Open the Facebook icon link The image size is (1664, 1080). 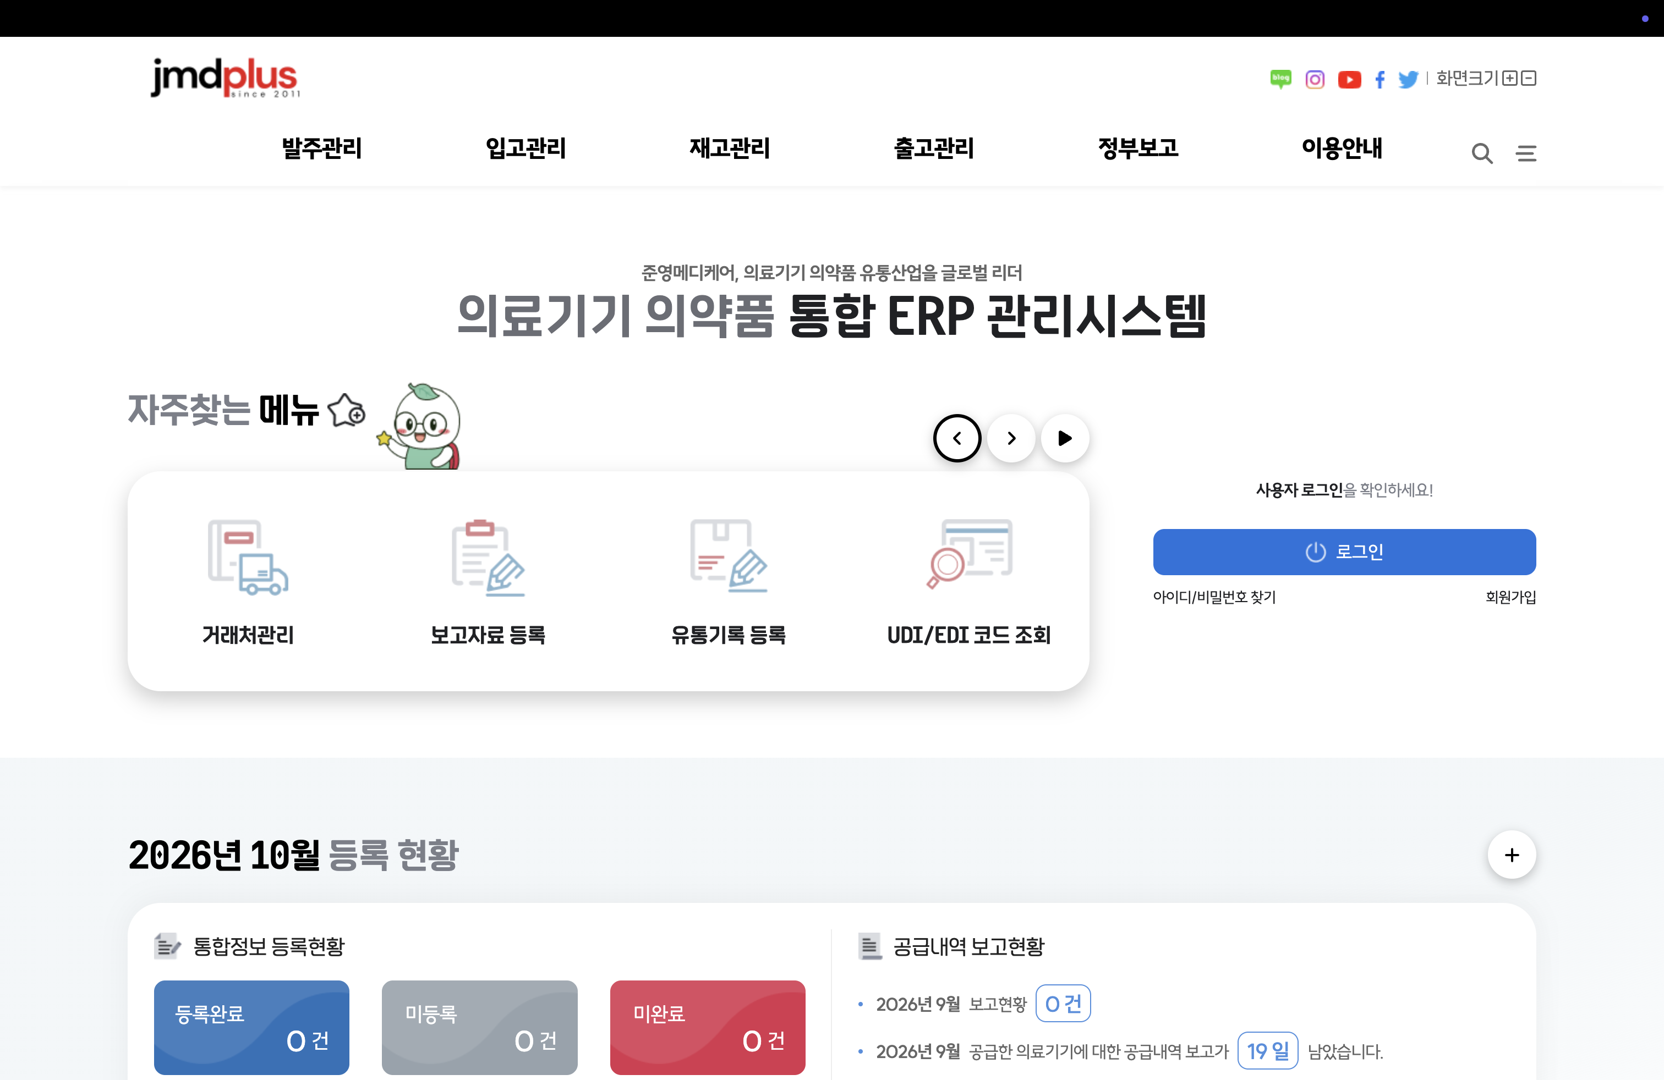click(1380, 80)
